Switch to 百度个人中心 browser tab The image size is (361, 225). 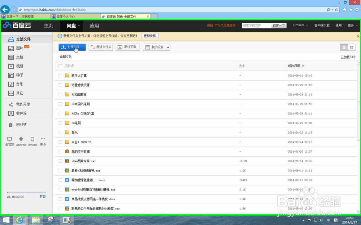75,17
